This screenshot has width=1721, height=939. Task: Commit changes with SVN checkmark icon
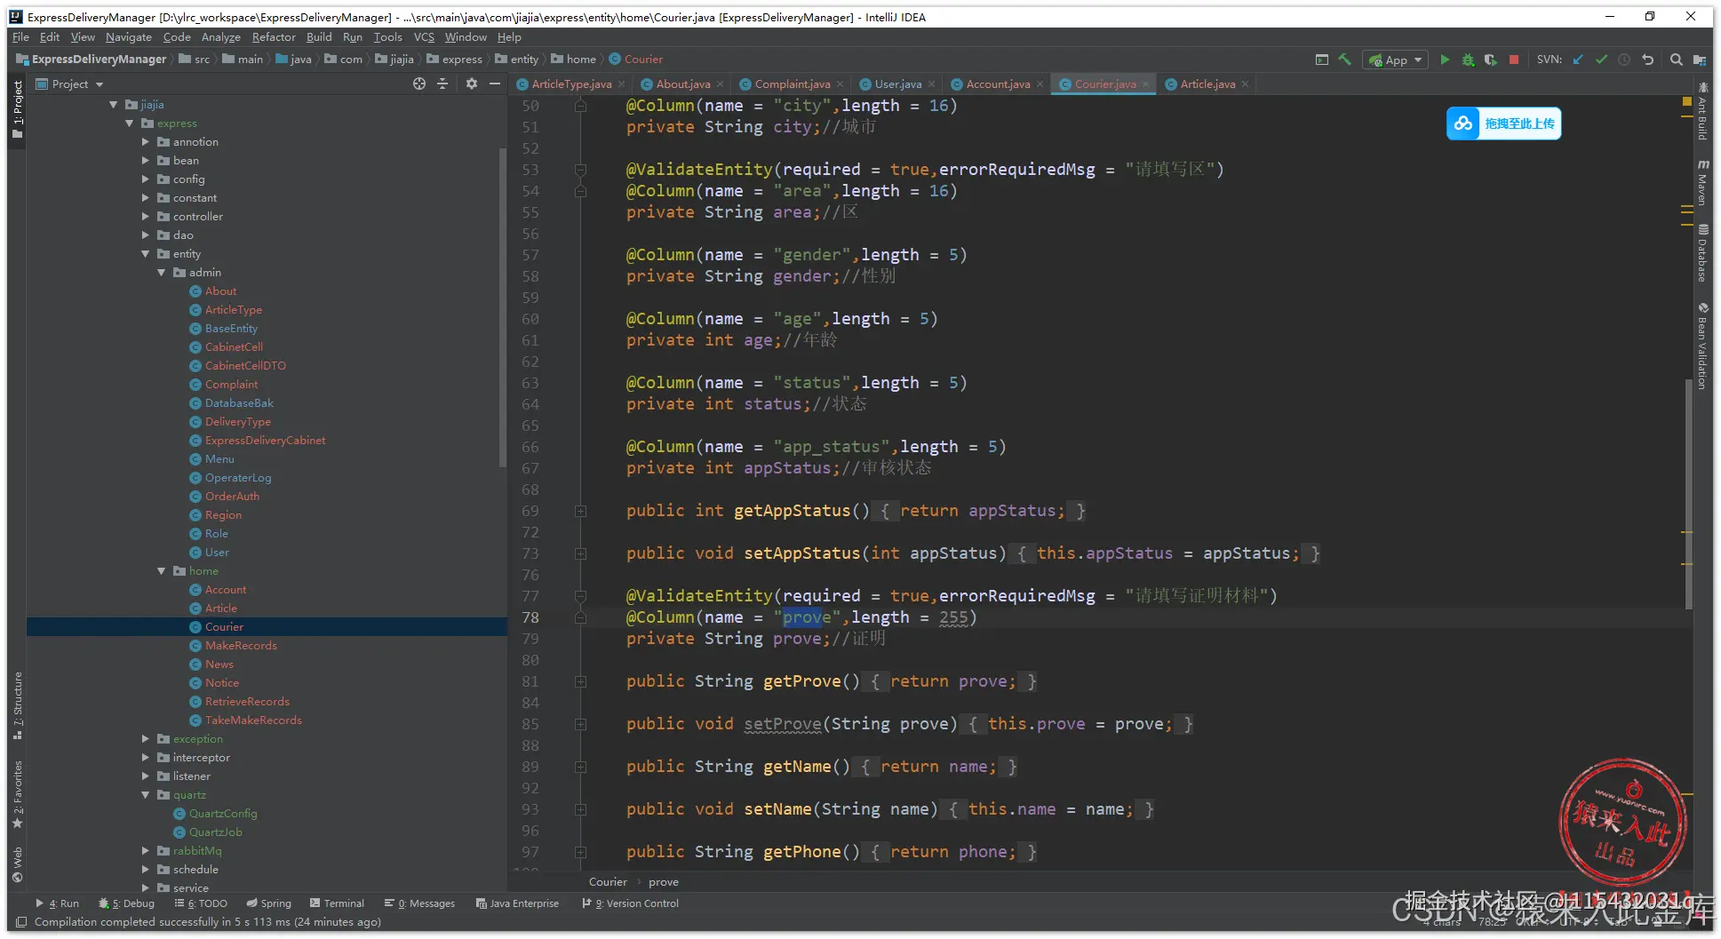click(x=1601, y=60)
